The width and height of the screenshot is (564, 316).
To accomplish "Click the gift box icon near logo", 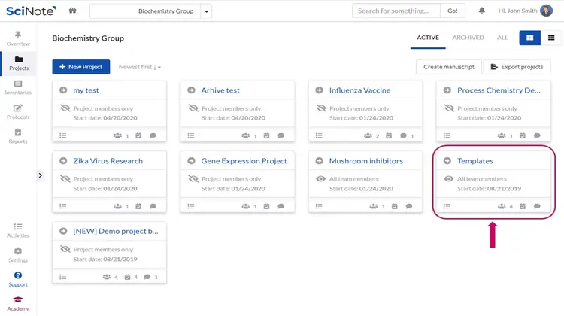I will pos(72,11).
